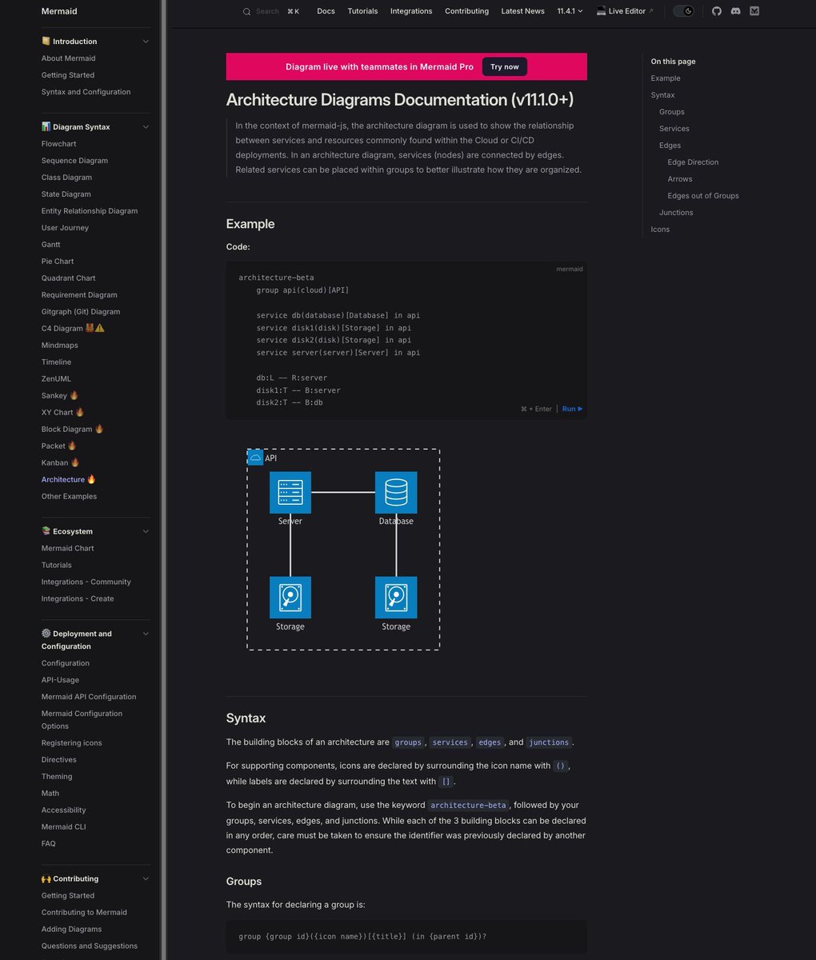Open Gantt in sidebar

point(51,245)
